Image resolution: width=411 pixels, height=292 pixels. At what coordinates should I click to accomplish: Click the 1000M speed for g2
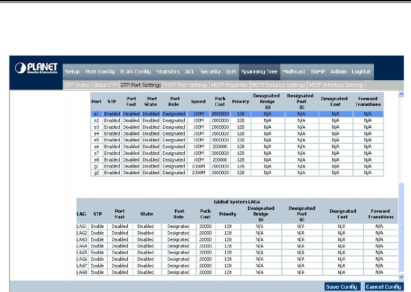[199, 173]
